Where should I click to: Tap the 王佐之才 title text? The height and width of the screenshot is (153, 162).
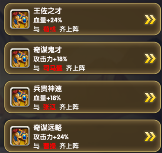point(48,11)
